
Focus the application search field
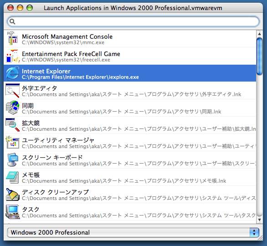[133, 21]
